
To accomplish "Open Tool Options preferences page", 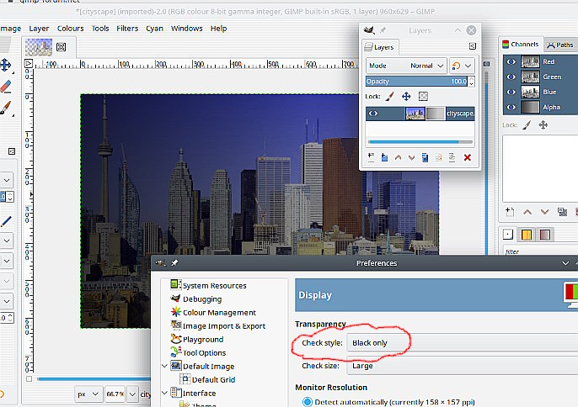I will coord(204,353).
